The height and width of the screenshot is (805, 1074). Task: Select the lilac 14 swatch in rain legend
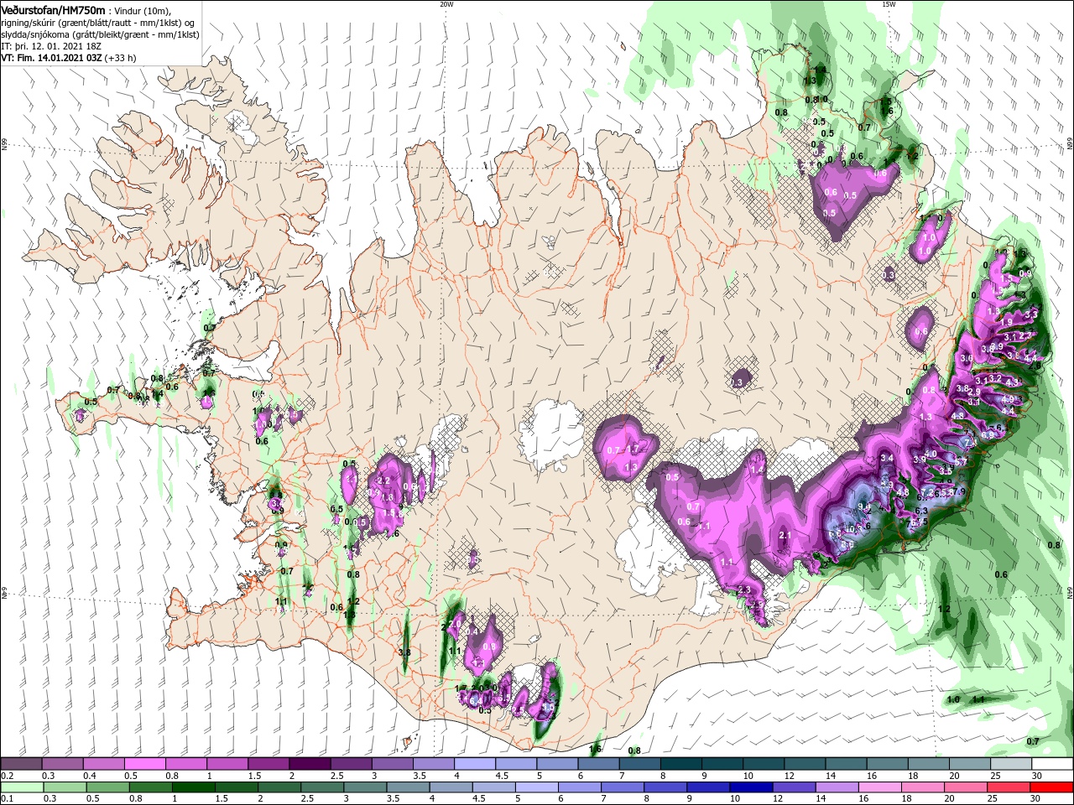(838, 787)
